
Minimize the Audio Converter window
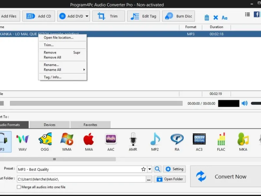click(x=252, y=4)
